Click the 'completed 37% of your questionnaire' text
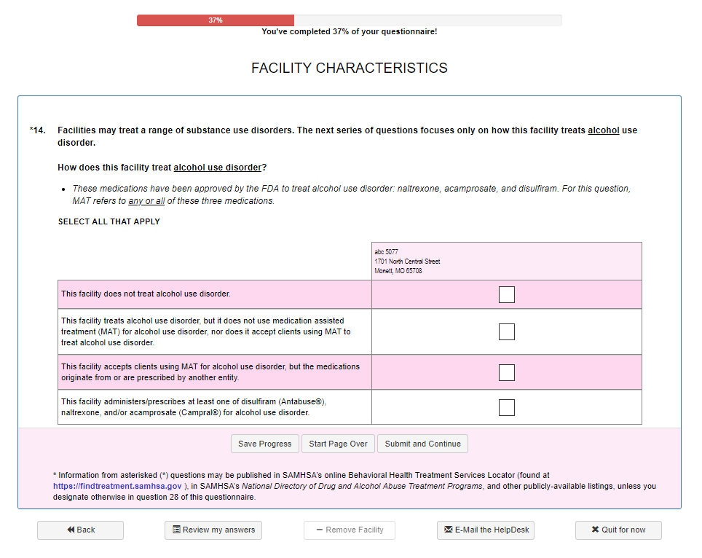 pos(350,32)
